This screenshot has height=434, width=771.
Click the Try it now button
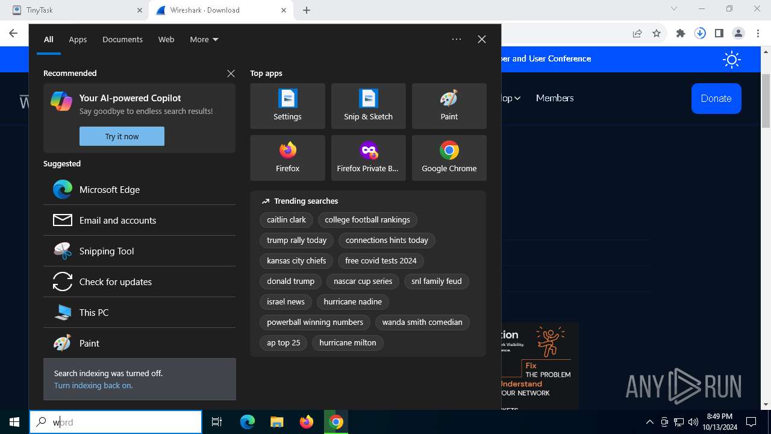point(122,136)
